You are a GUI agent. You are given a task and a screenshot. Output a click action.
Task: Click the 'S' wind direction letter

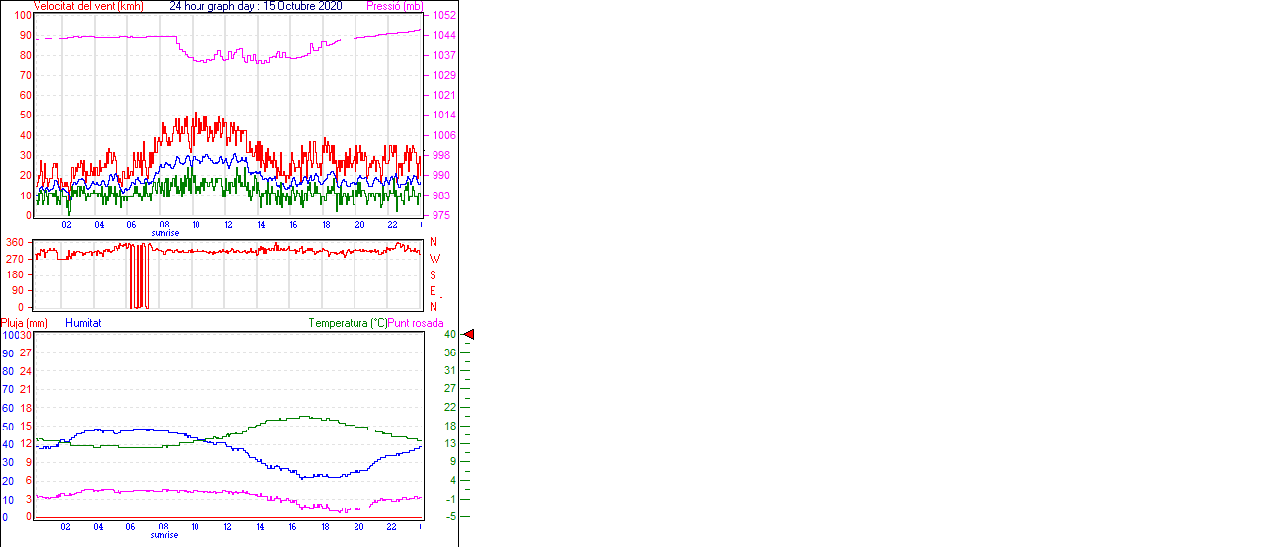[433, 274]
